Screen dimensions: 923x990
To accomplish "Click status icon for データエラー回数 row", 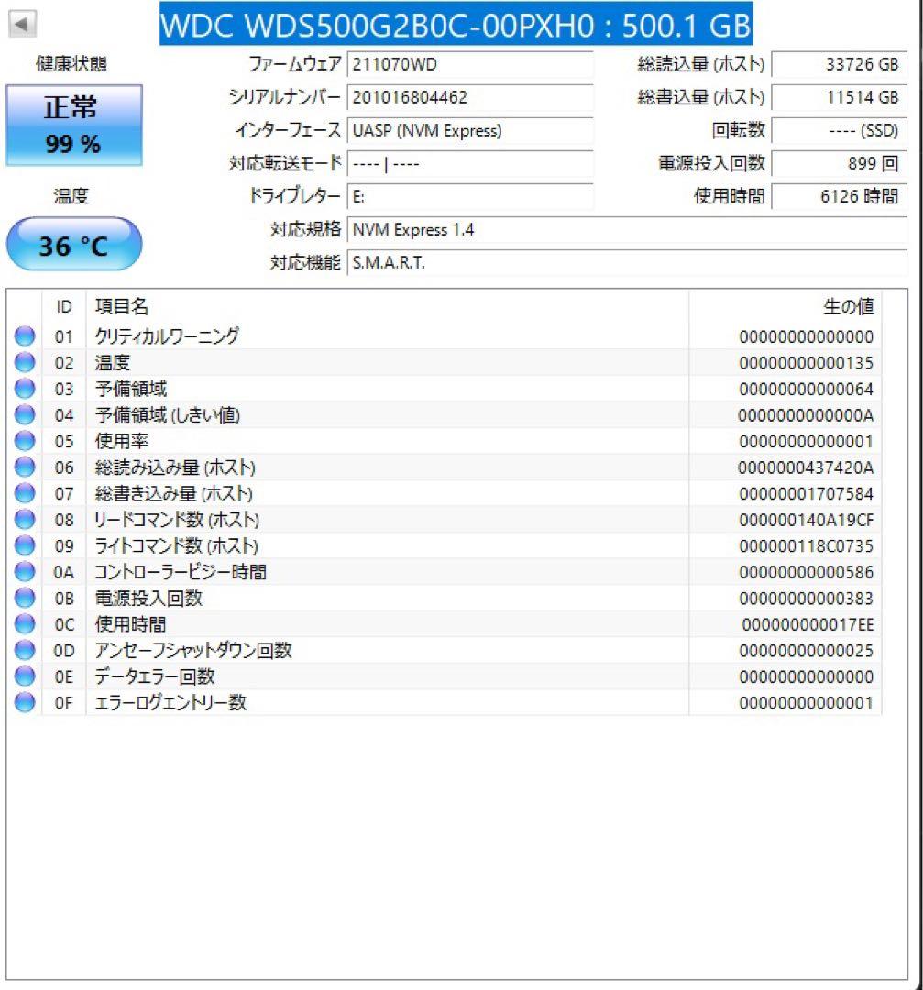I will click(x=25, y=676).
